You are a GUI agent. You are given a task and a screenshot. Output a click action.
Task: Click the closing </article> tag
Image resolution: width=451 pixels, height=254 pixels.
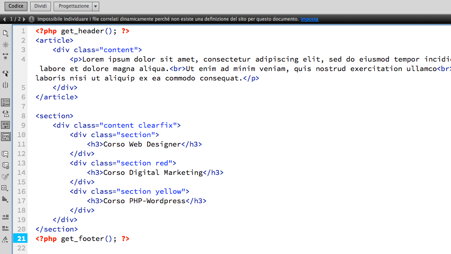[x=57, y=97]
